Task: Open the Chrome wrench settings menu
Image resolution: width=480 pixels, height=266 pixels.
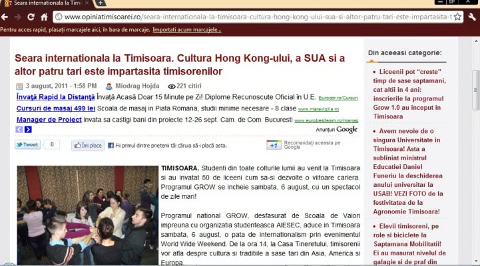Action: tap(472, 17)
